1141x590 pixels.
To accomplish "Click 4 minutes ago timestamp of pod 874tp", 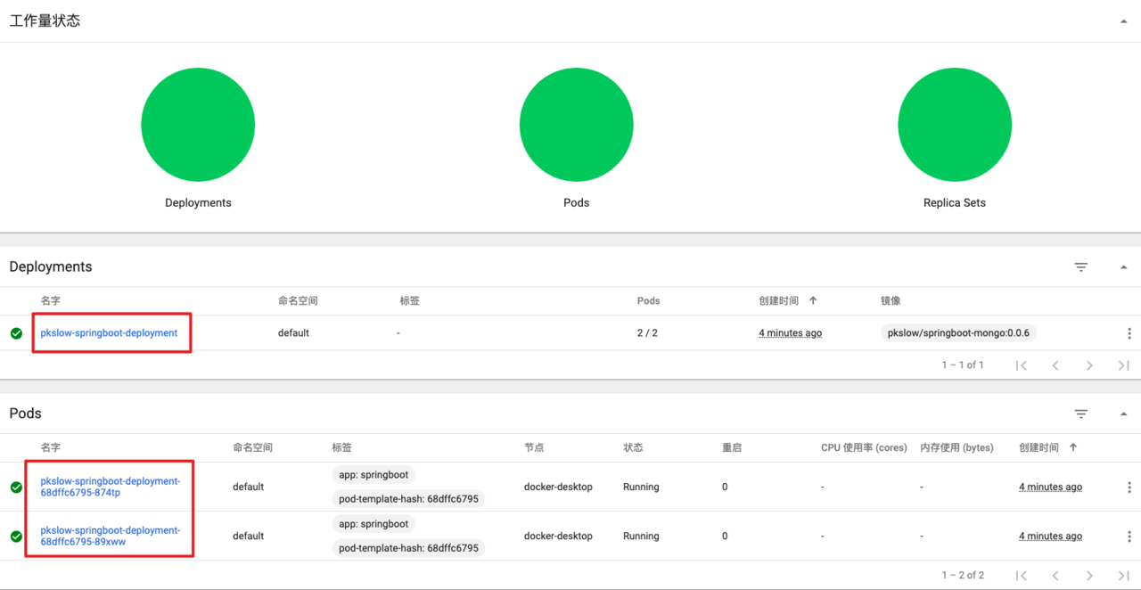I will pyautogui.click(x=1050, y=488).
